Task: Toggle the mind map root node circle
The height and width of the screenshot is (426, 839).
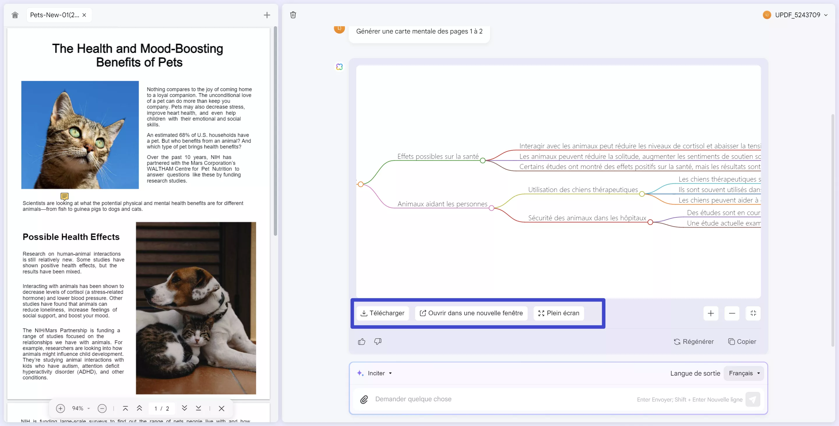Action: pyautogui.click(x=361, y=184)
